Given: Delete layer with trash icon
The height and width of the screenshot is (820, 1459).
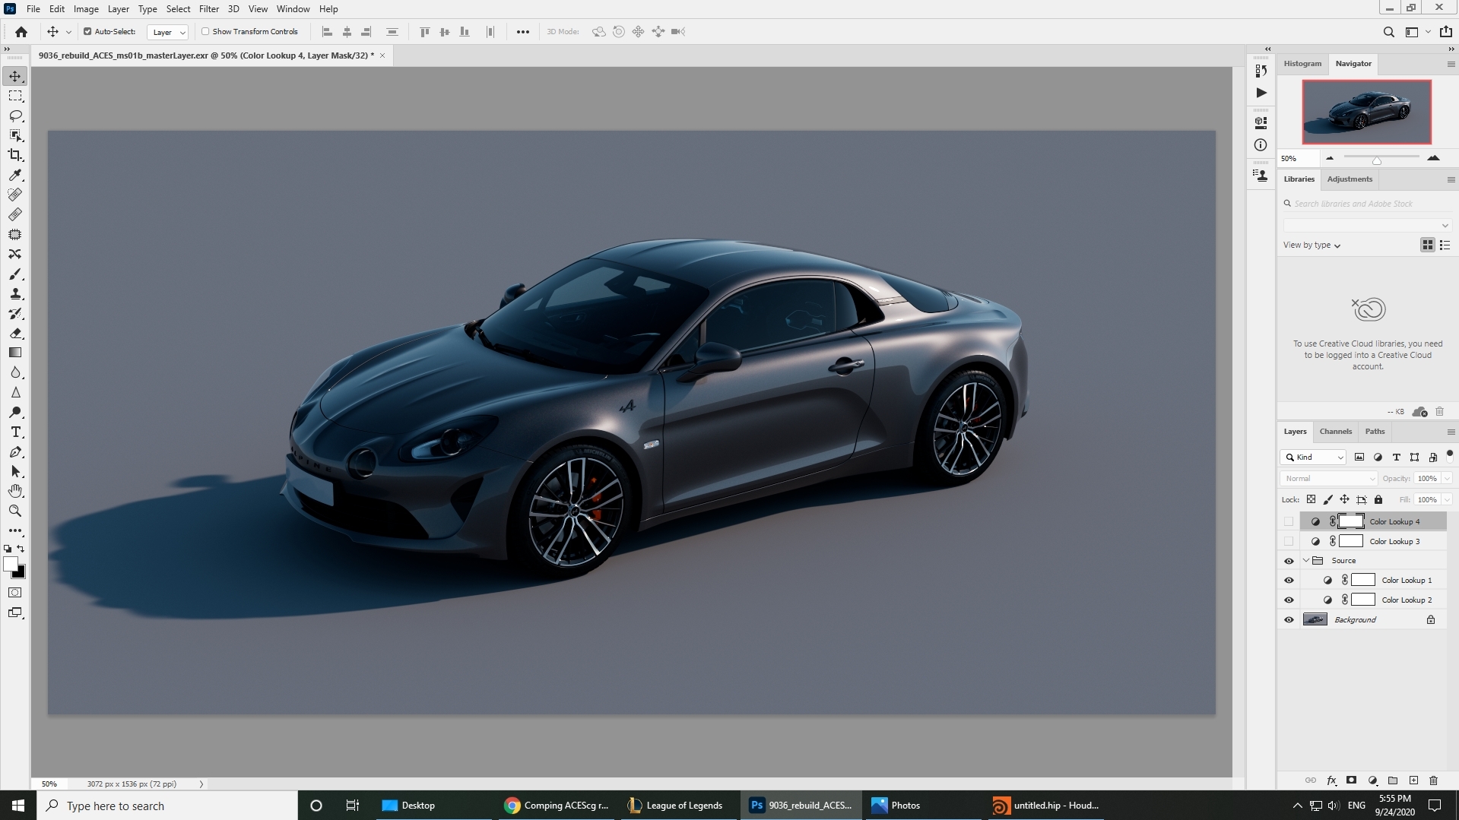Looking at the screenshot, I should [1434, 780].
